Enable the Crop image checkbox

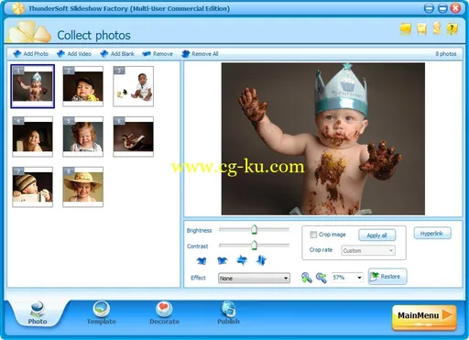pyautogui.click(x=313, y=235)
